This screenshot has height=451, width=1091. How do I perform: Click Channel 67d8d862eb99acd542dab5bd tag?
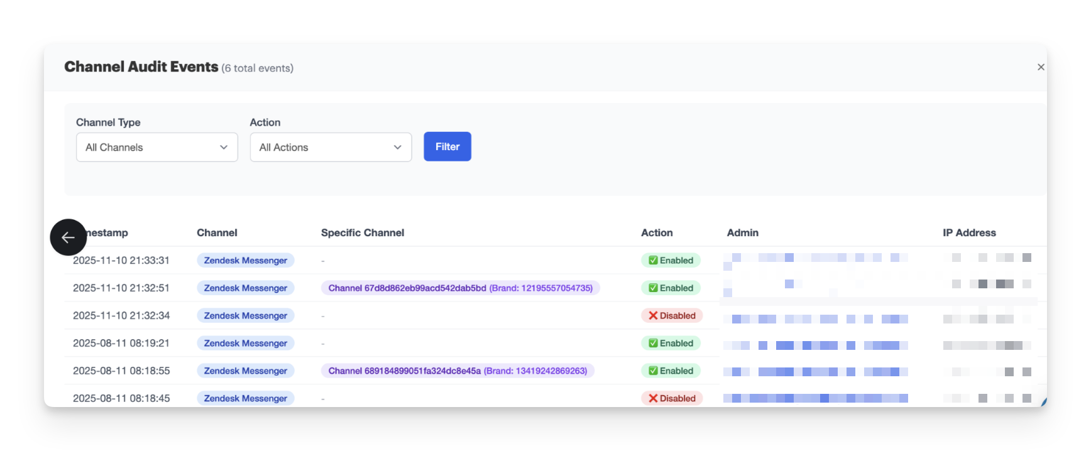(460, 288)
